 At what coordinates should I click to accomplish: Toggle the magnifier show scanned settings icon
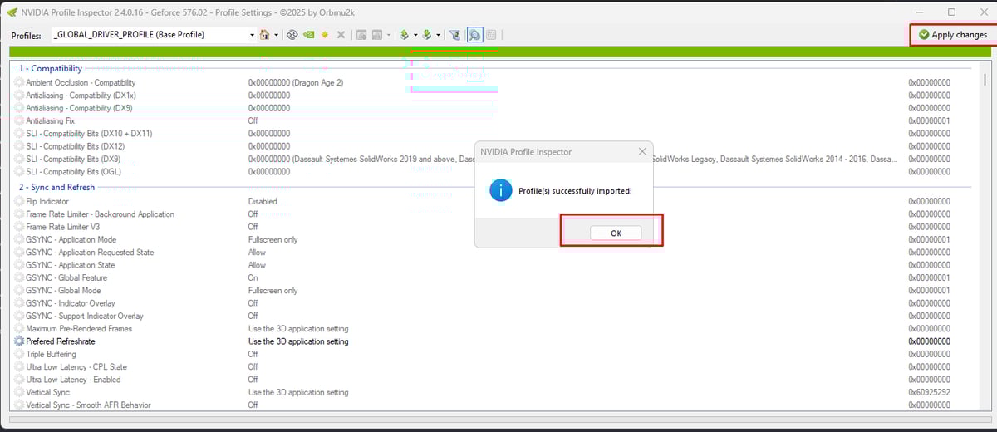point(474,35)
